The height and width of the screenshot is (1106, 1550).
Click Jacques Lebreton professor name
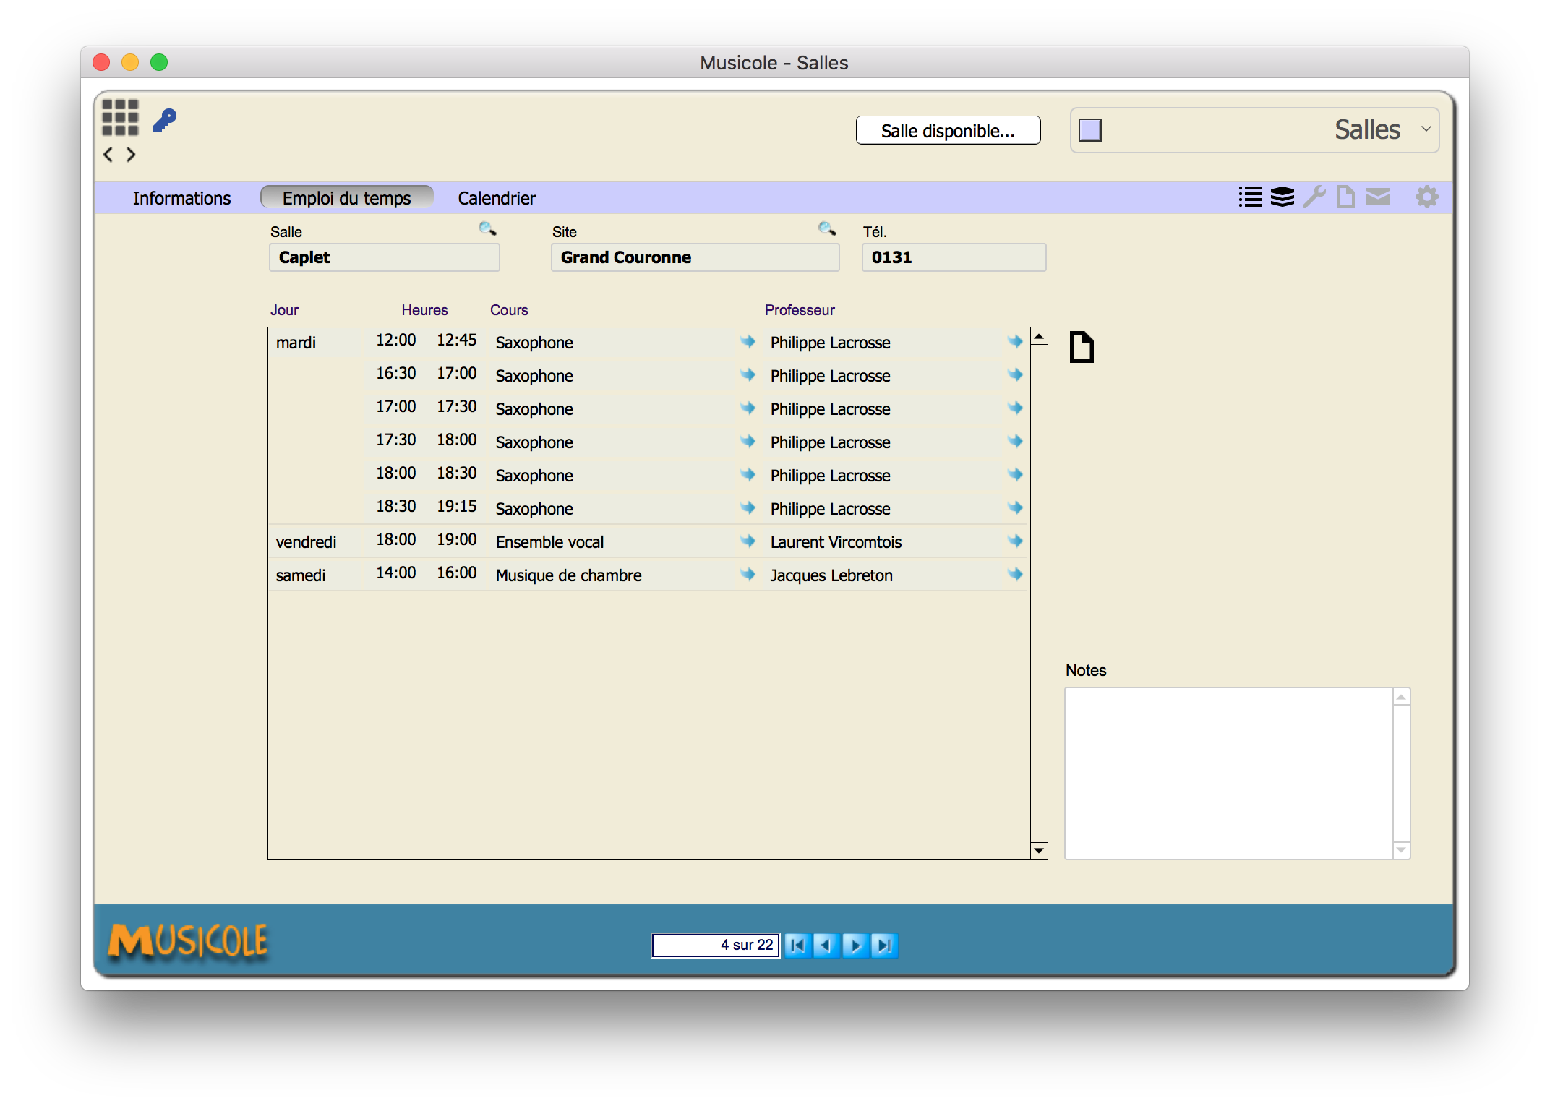click(x=831, y=575)
